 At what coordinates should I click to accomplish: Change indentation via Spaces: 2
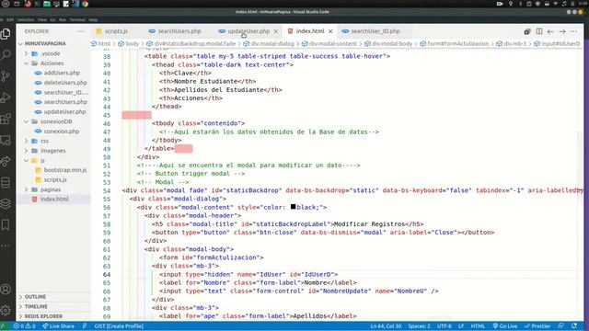(x=419, y=326)
